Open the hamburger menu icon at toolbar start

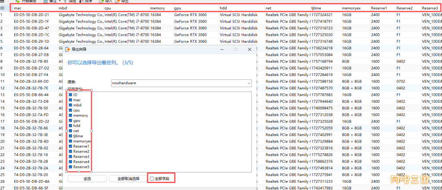tap(2, 1)
